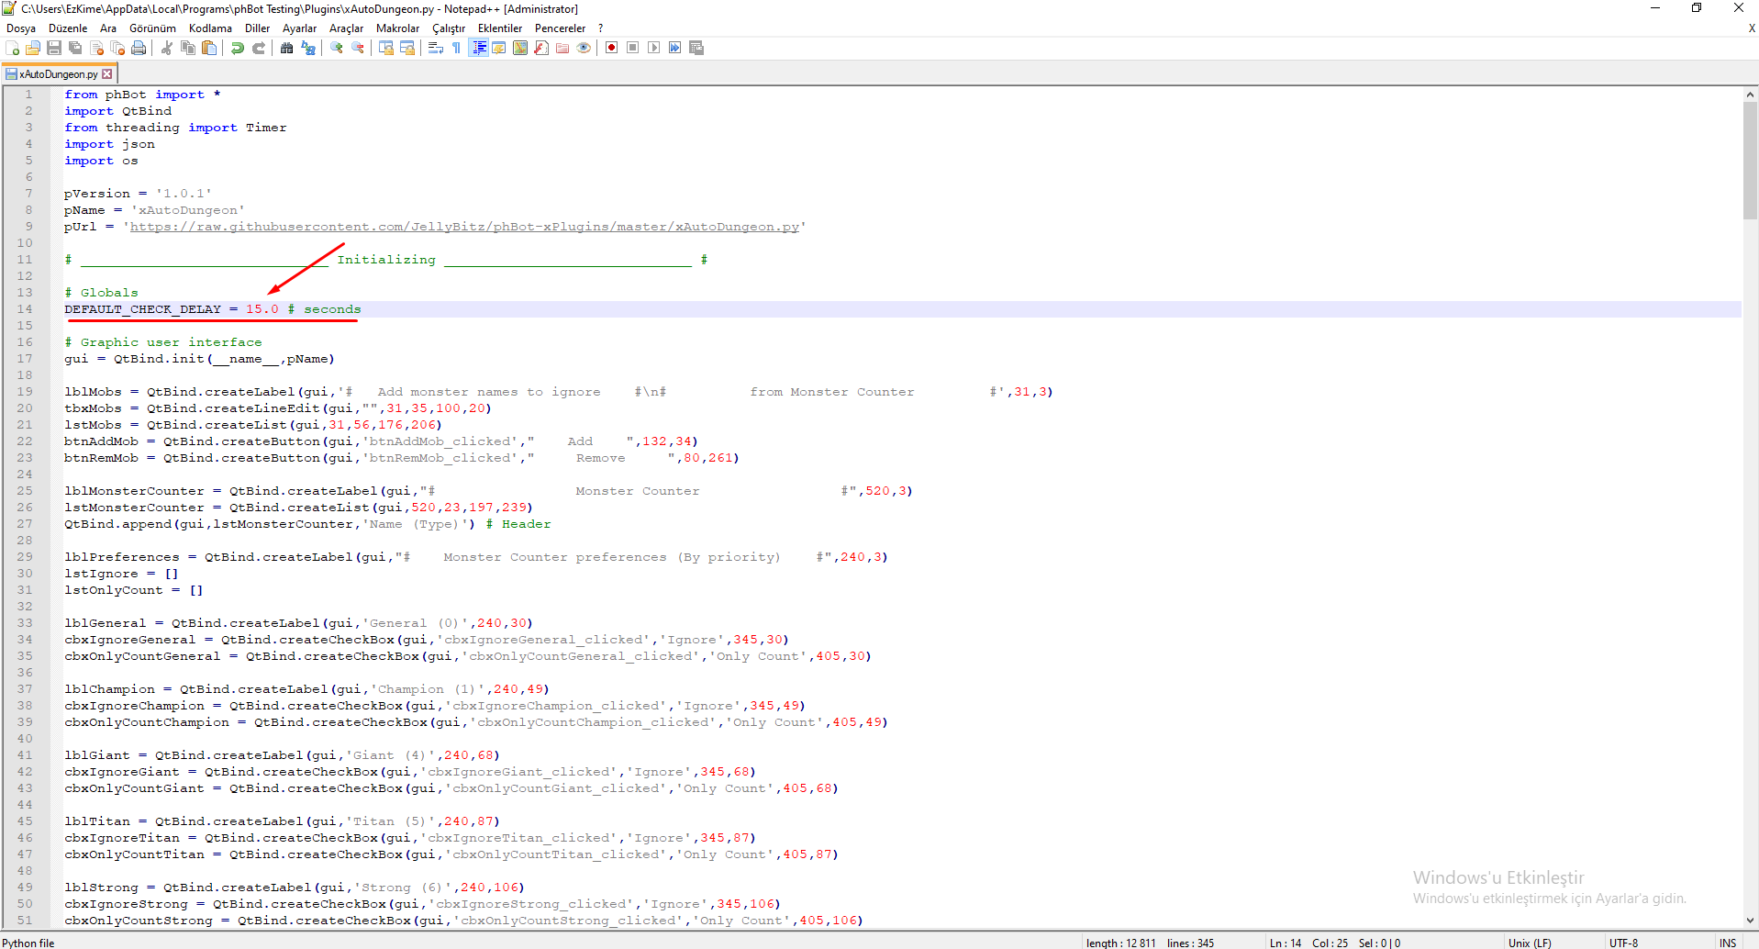Open the Kodlama menu

210,28
